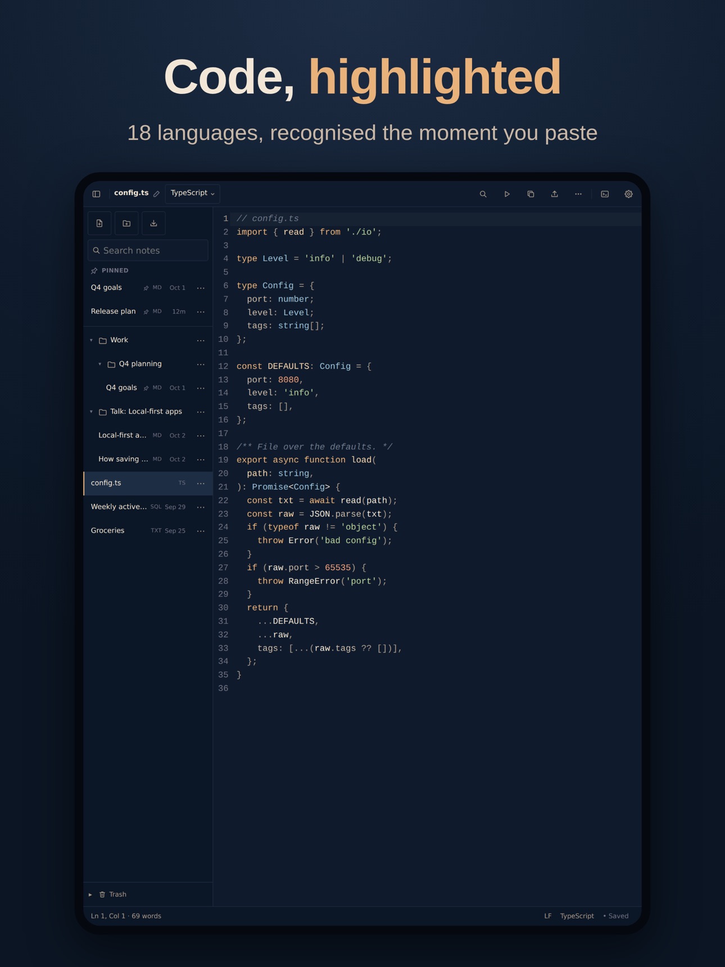Open options for Weekly active note
This screenshot has height=967, width=725.
tap(201, 507)
